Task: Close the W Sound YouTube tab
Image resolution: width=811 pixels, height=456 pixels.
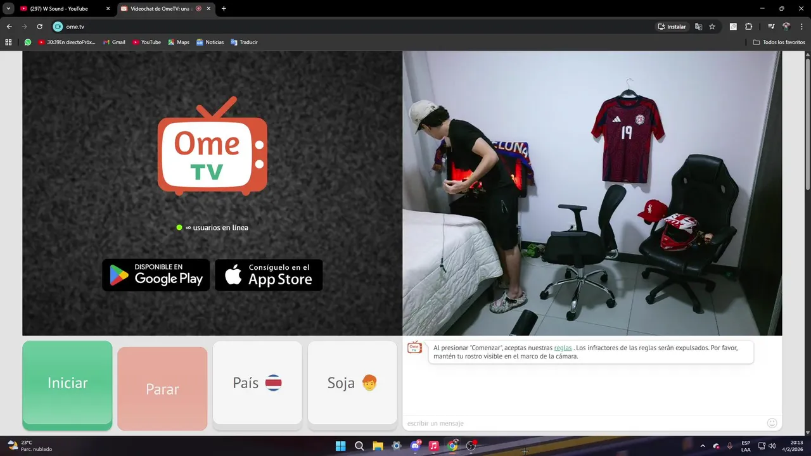Action: point(108,9)
